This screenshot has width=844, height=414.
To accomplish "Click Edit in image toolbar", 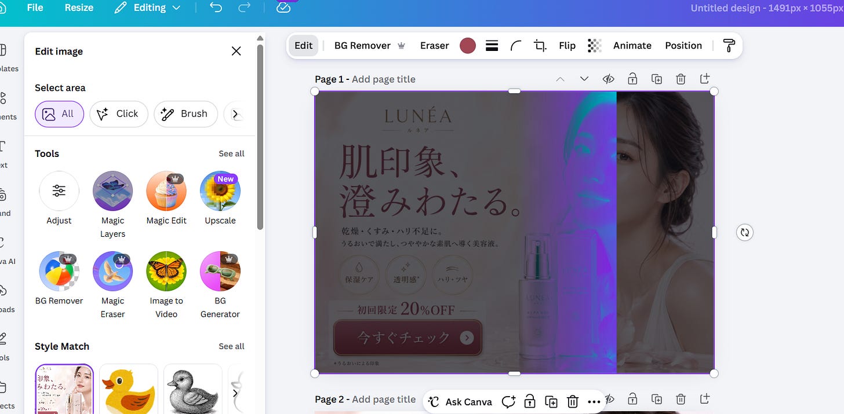I will [x=304, y=46].
